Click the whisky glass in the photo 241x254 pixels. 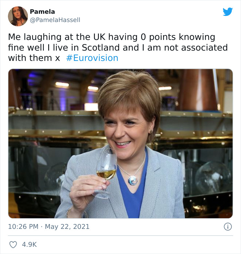pos(106,172)
